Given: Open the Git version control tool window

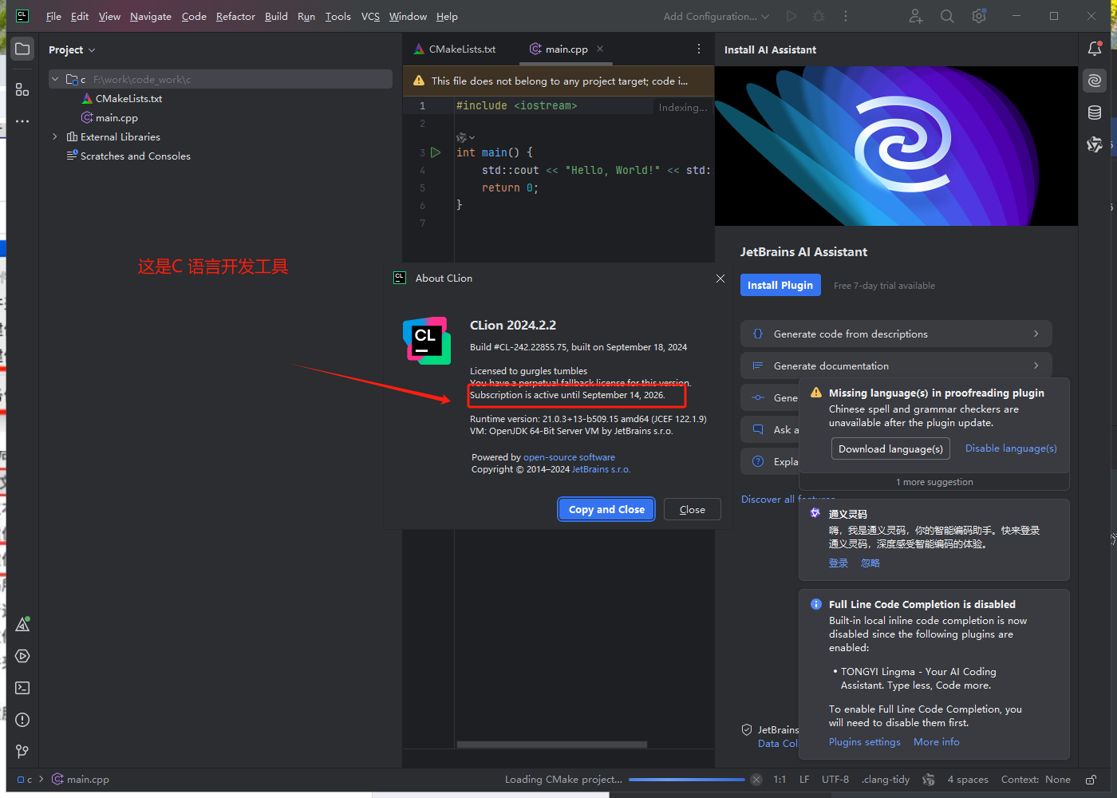Looking at the screenshot, I should point(22,752).
